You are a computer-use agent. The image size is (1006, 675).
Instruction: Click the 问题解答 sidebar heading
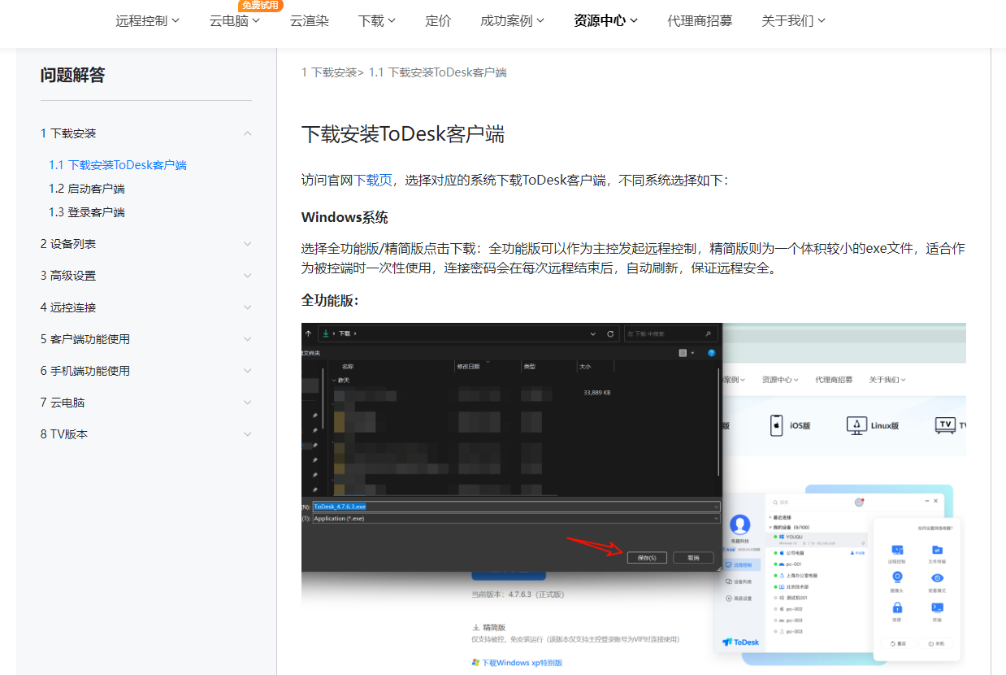click(73, 76)
